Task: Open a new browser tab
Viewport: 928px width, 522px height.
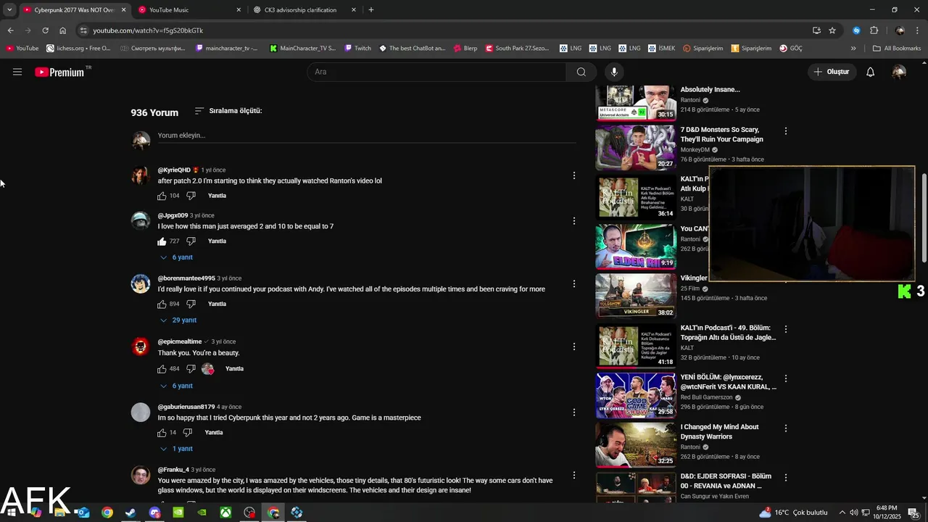Action: 371,10
